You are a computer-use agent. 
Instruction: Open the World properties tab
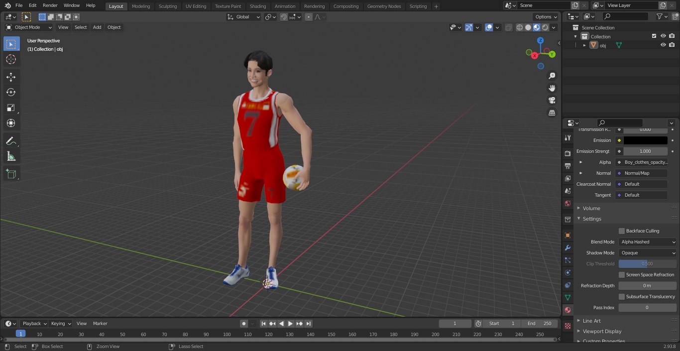[567, 203]
